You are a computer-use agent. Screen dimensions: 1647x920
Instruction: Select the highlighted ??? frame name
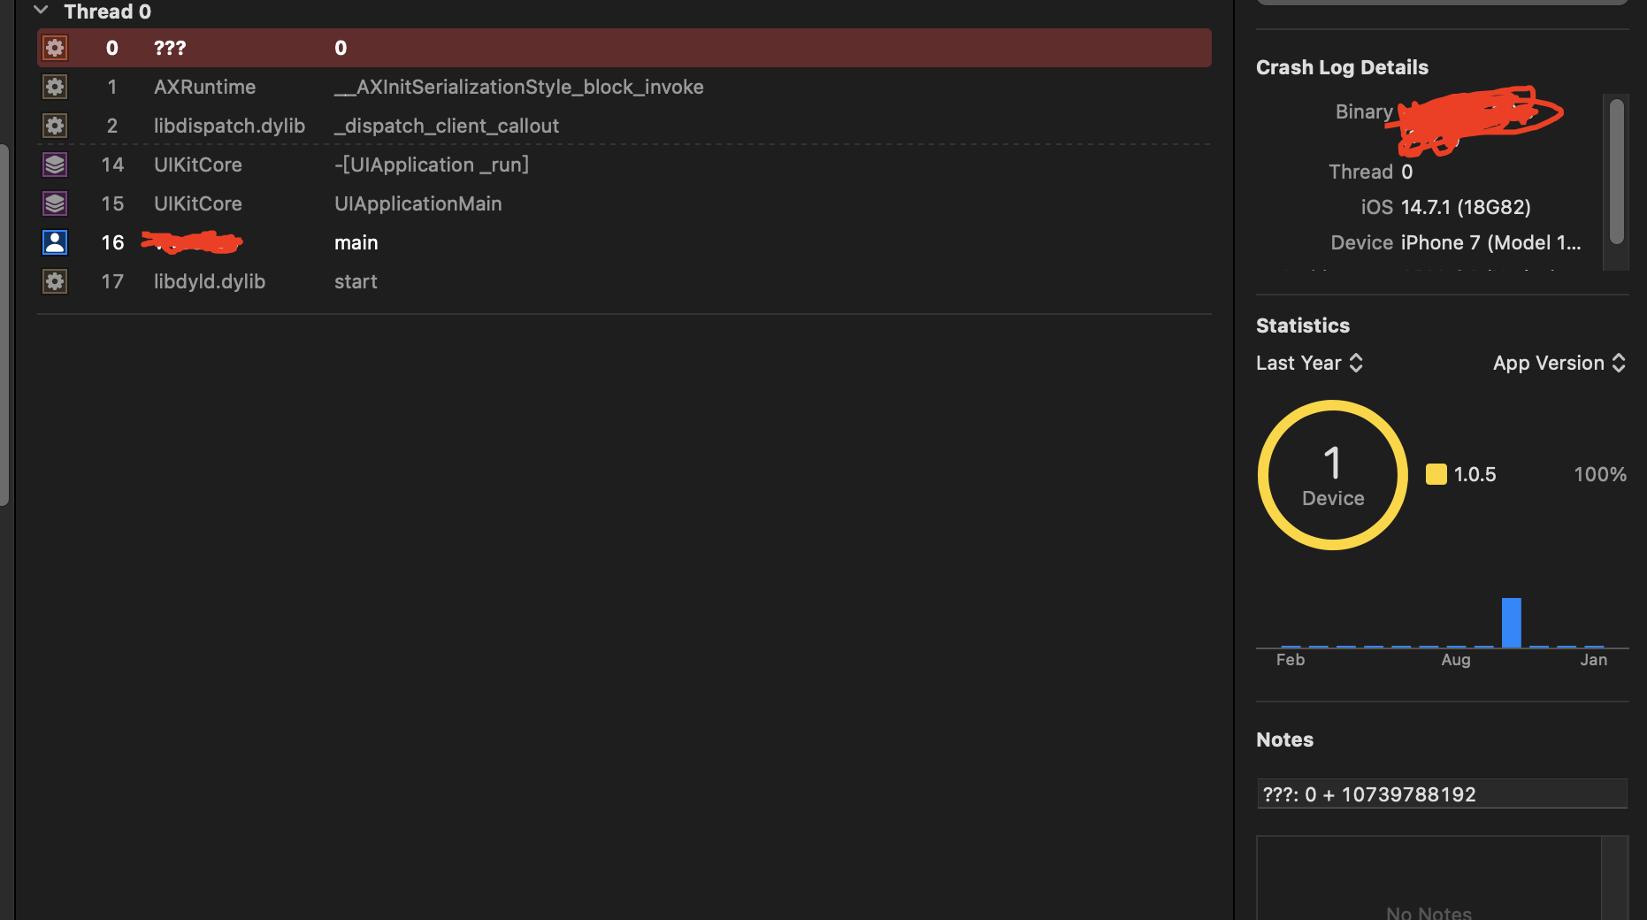click(x=170, y=48)
